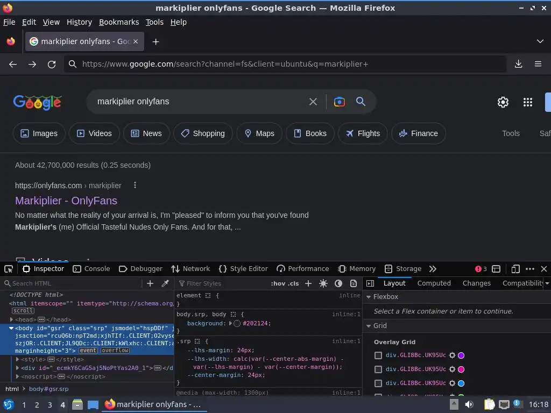The width and height of the screenshot is (551, 413).
Task: Click the Search HTML field
Action: tap(72, 283)
